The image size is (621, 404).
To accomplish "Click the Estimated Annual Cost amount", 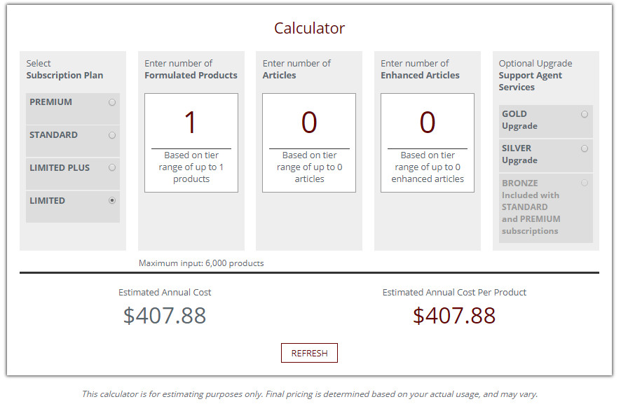I will click(x=165, y=316).
